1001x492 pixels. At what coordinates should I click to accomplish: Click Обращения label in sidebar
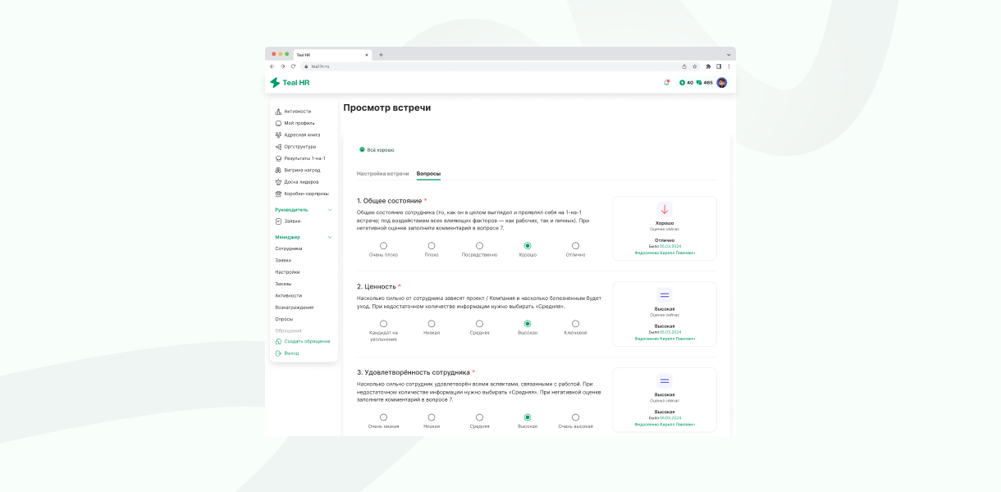288,331
